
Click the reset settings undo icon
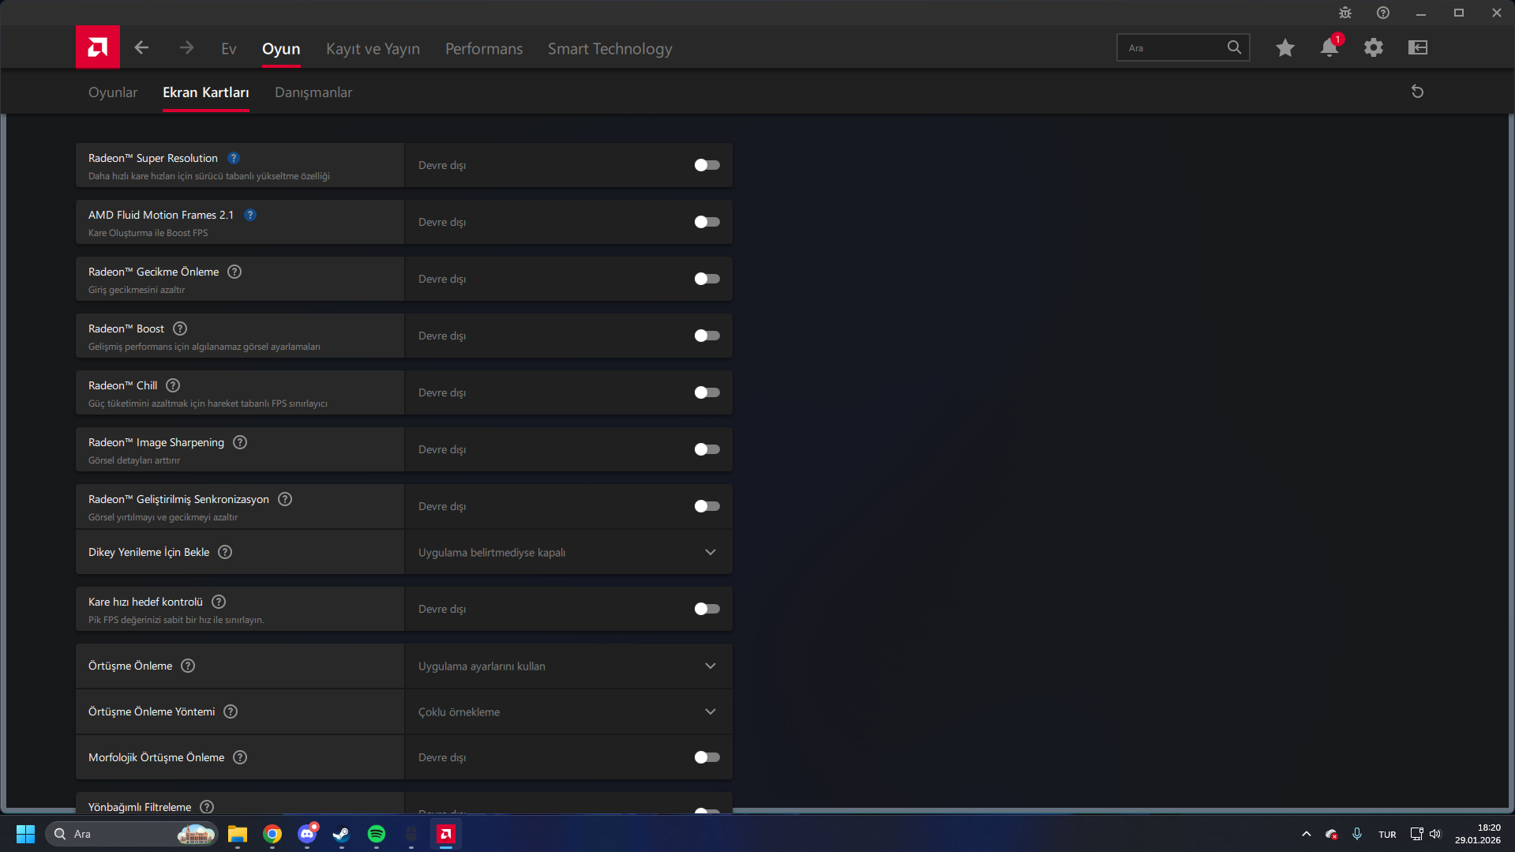coord(1418,92)
